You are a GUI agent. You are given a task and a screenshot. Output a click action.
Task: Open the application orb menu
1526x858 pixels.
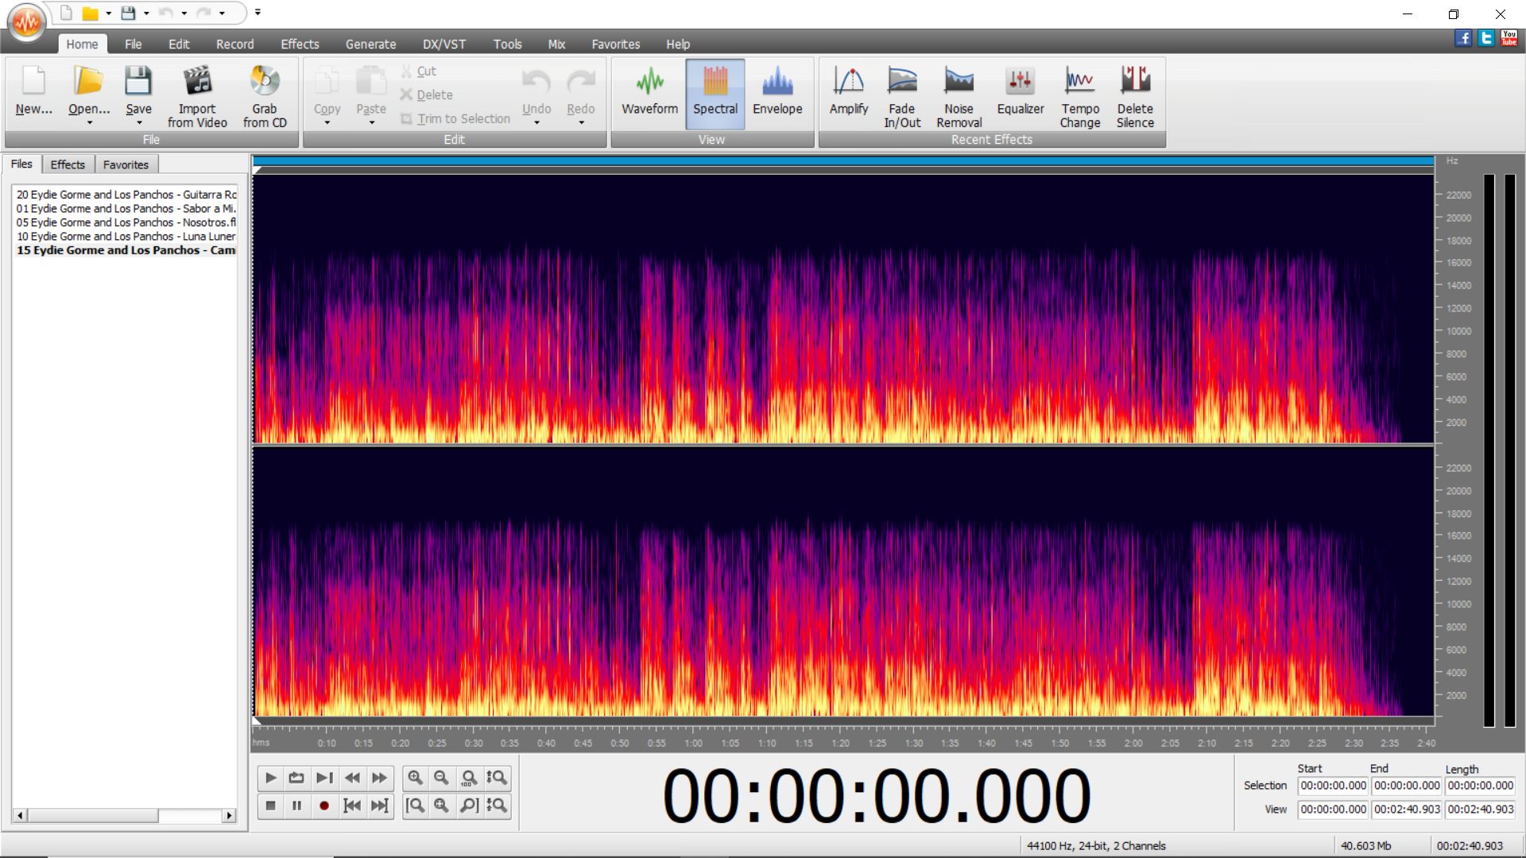27,22
